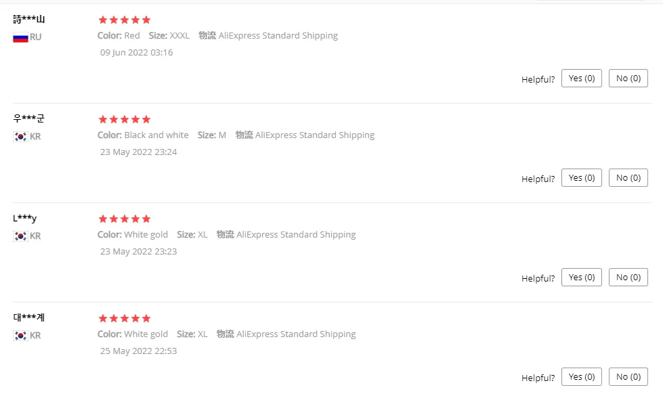
Task: Click star rating of 25 May review
Action: click(x=125, y=318)
